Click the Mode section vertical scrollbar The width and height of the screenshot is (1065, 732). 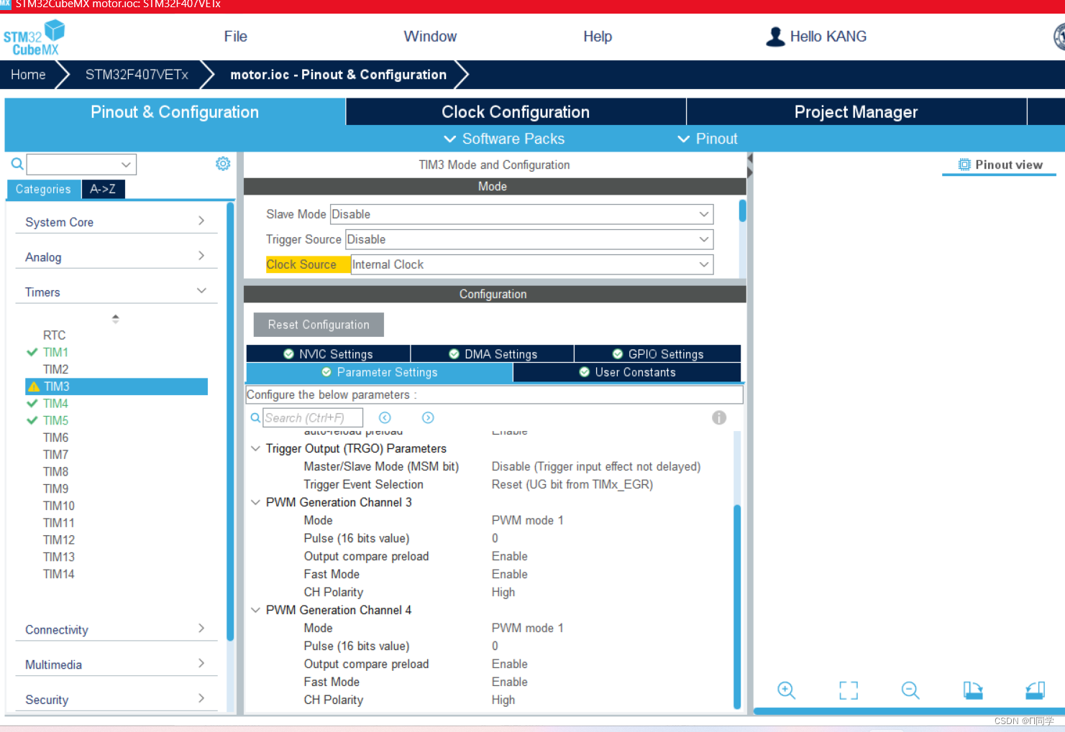pyautogui.click(x=742, y=210)
